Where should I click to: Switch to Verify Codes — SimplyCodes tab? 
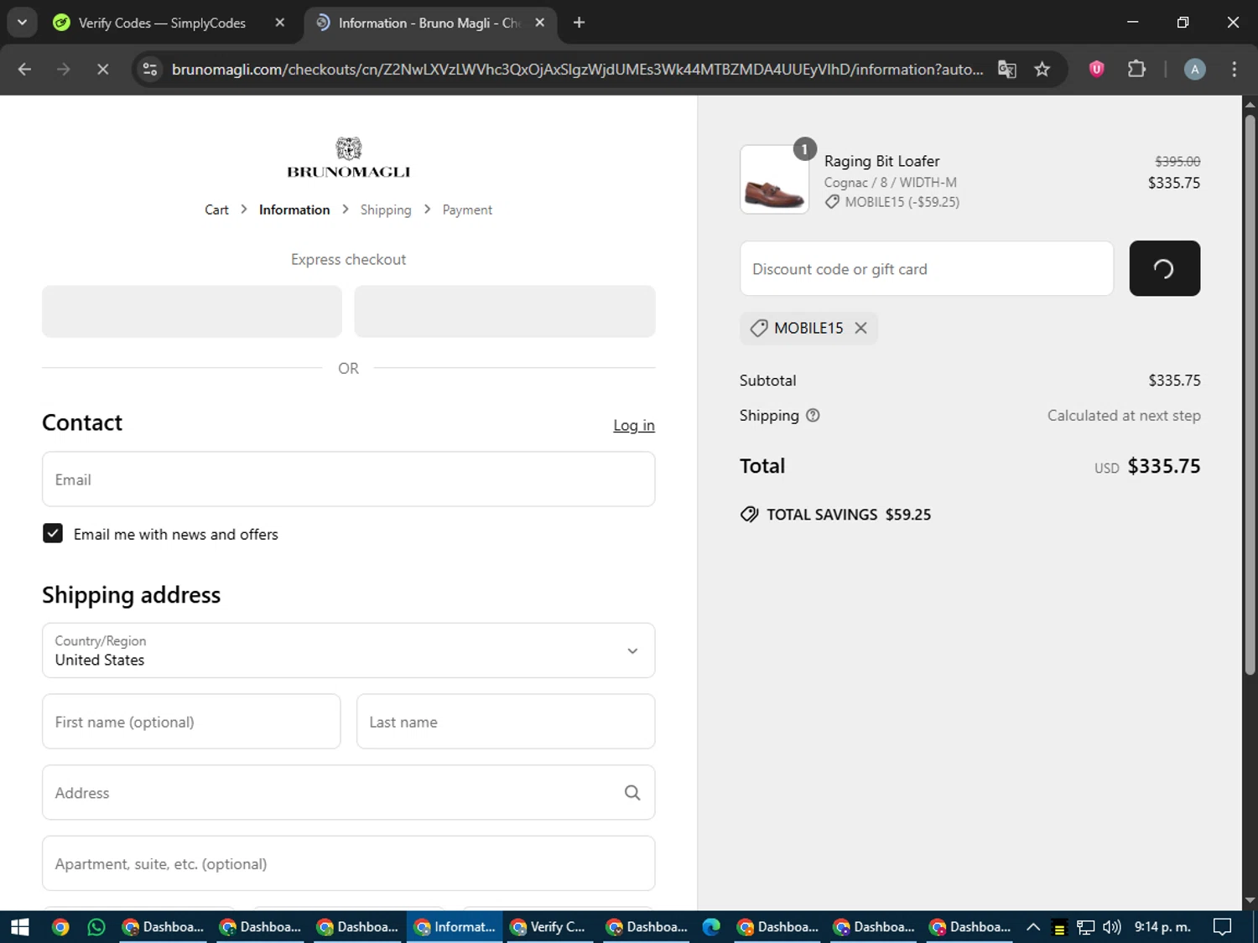coord(162,23)
